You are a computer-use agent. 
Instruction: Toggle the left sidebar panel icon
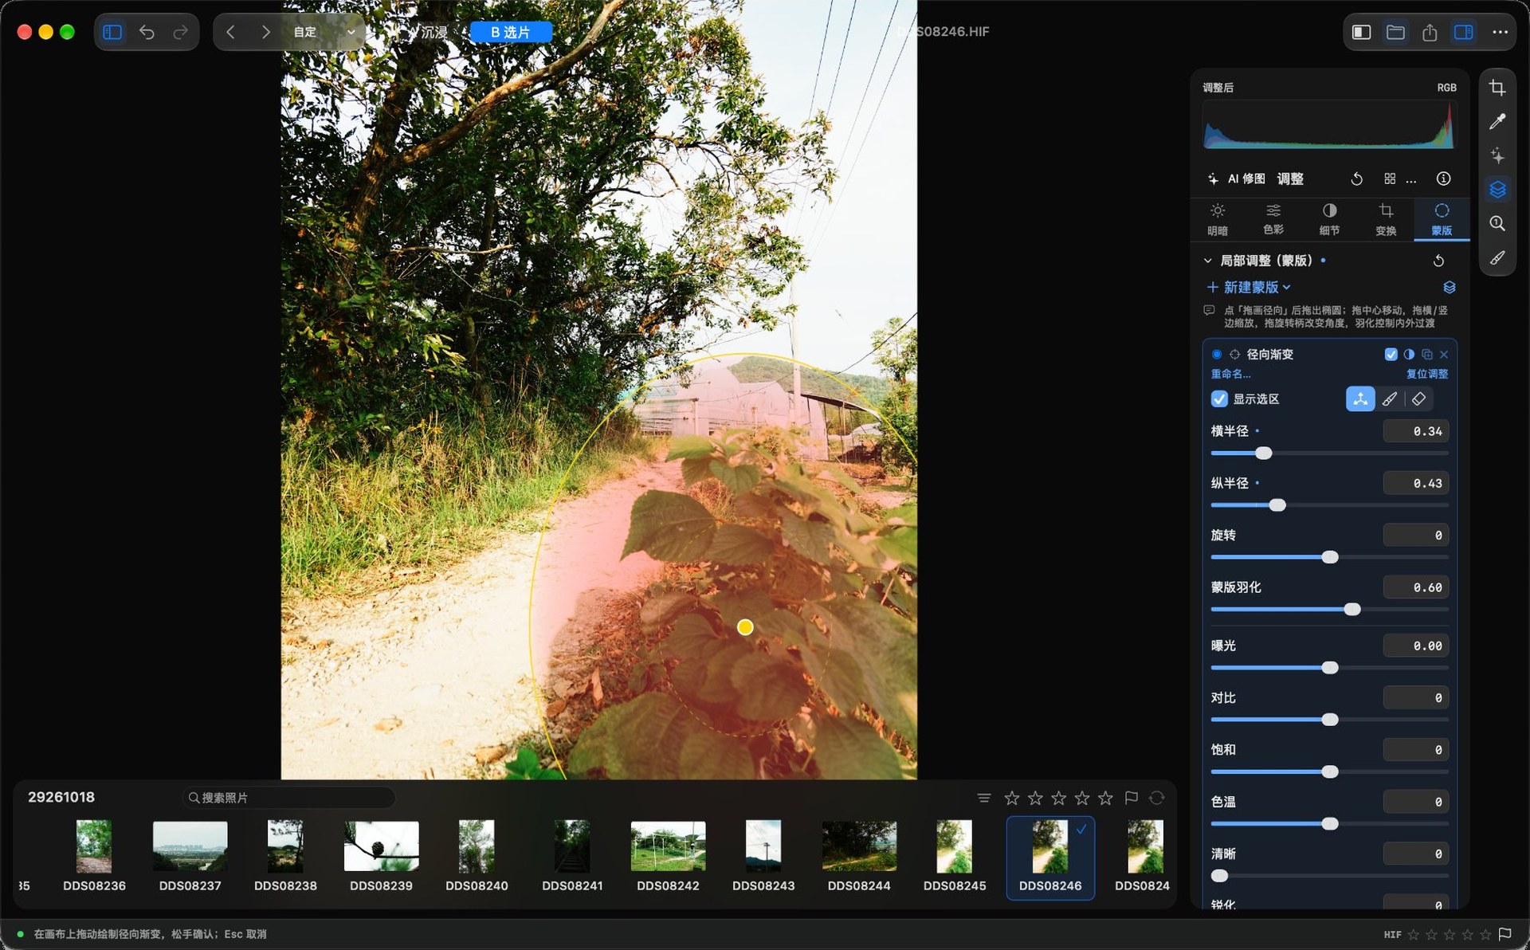click(112, 32)
